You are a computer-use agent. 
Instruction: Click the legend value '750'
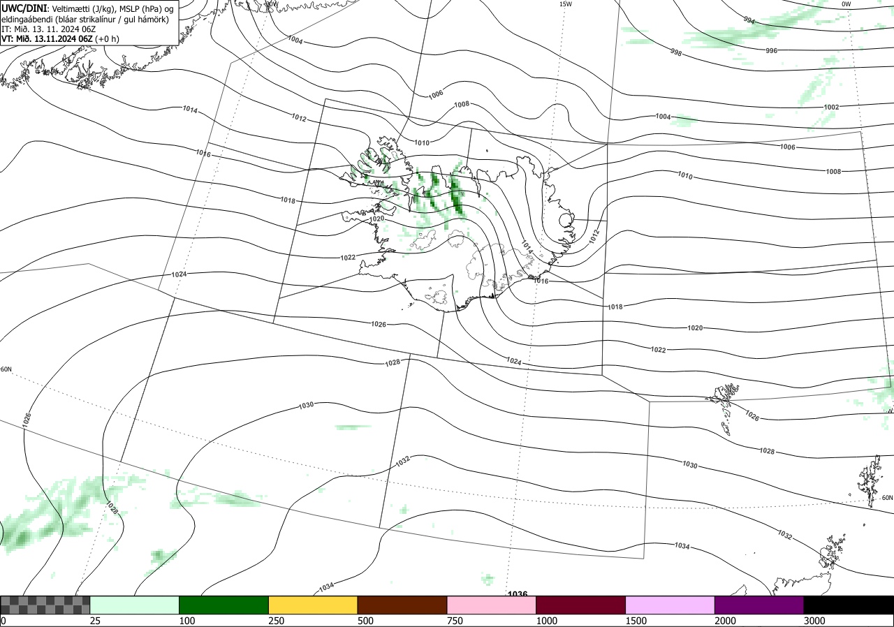coord(455,621)
